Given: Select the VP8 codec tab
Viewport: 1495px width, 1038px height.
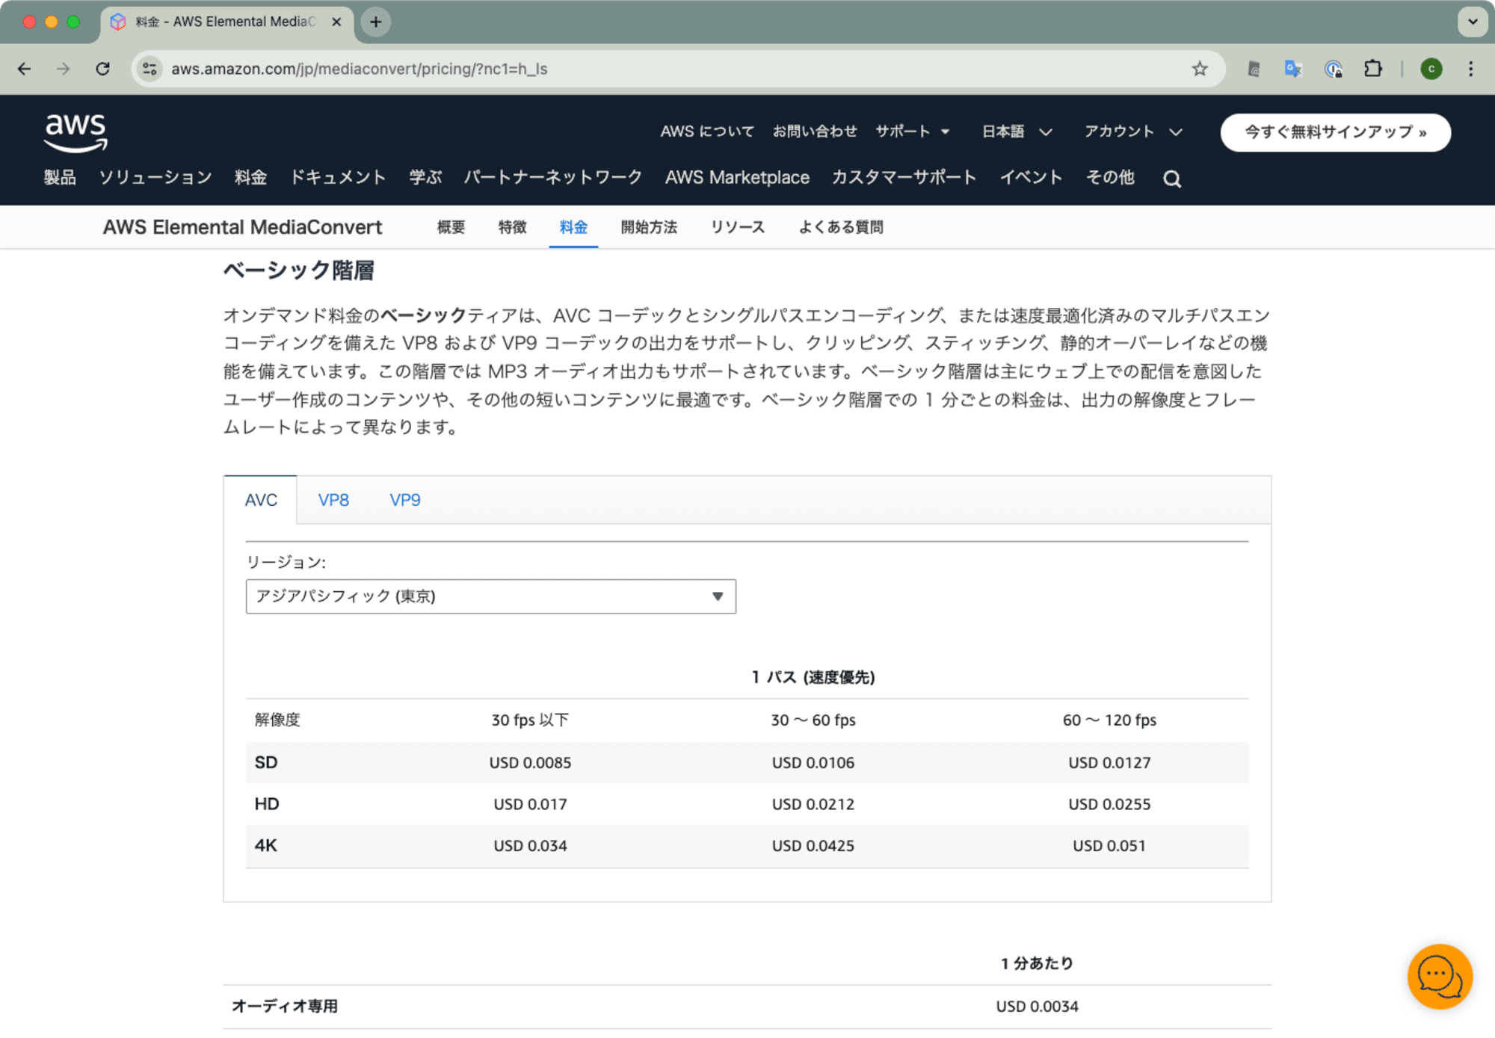Looking at the screenshot, I should click(333, 500).
